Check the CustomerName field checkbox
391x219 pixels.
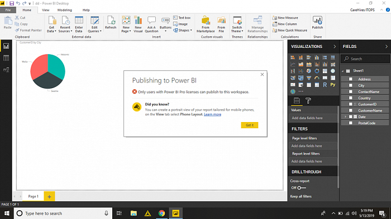pos(351,110)
